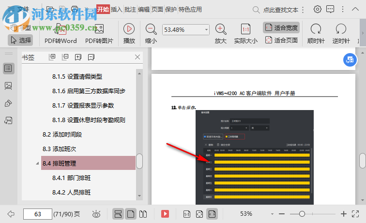The height and width of the screenshot is (223, 366).
Task: Click the bookmark panel scroll down arrow
Action: (139, 196)
